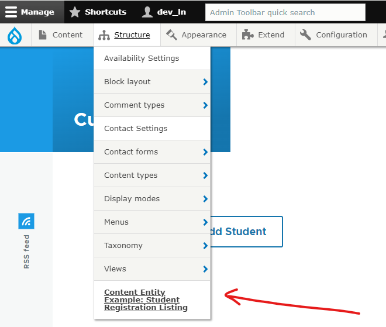Expand the Contact forms submenu arrow

[x=205, y=152]
